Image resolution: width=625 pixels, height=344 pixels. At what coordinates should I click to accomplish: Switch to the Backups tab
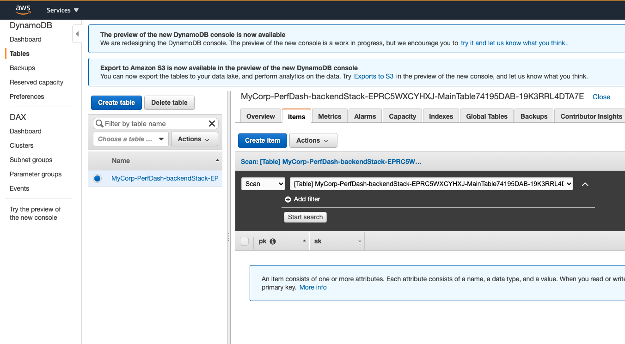point(534,116)
